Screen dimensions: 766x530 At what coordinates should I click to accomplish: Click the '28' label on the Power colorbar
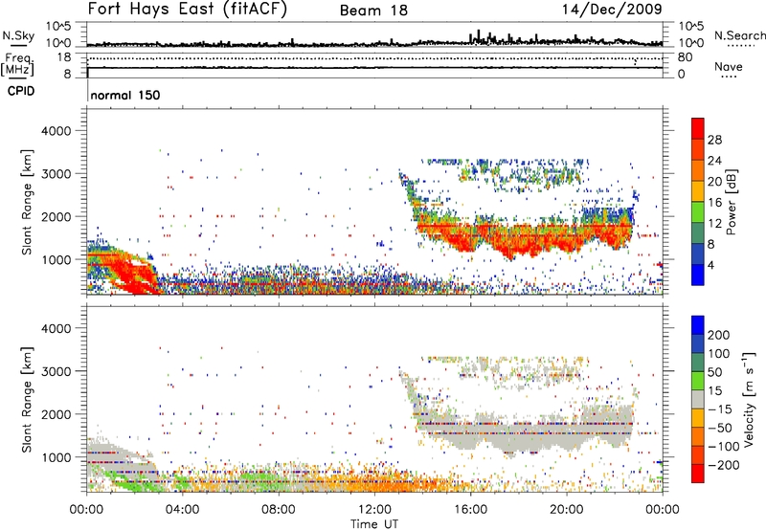point(714,140)
